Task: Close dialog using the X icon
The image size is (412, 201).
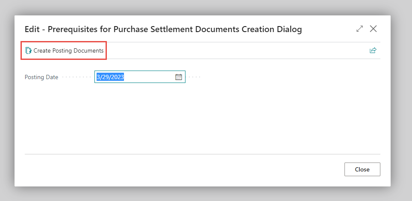Action: tap(374, 29)
